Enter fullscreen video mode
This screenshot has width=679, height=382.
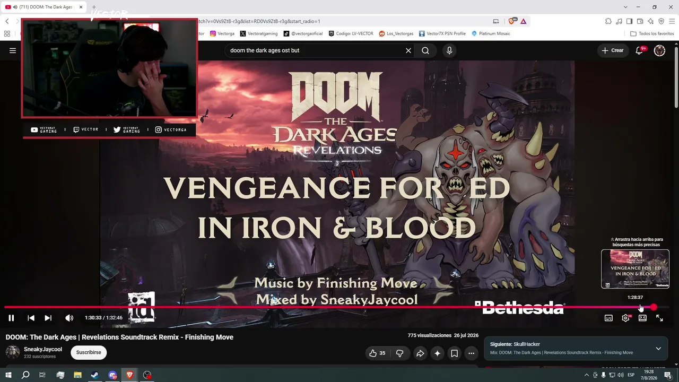point(659,318)
